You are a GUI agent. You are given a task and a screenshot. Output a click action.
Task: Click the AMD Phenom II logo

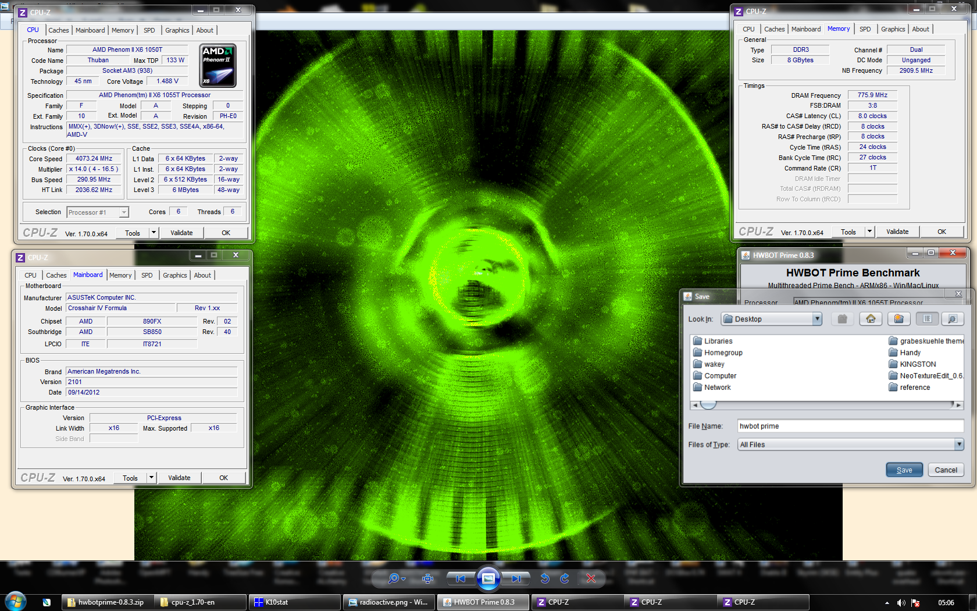point(217,66)
